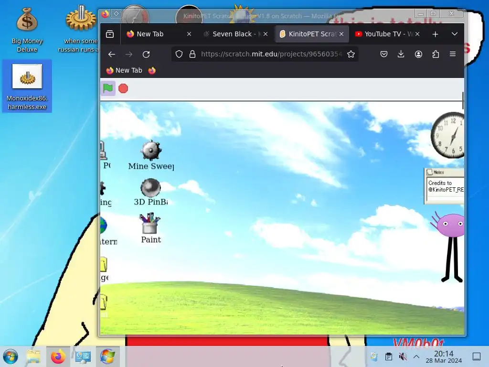Open the Windows Start menu orb

click(x=11, y=356)
